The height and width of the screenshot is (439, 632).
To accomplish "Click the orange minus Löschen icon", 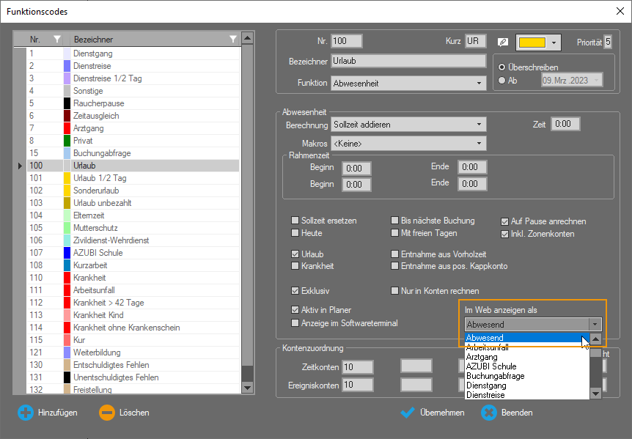I will [107, 413].
